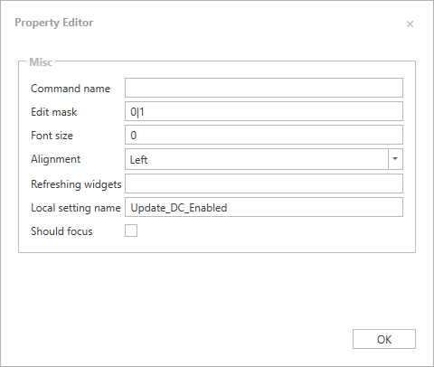Focus the Edit mask field containing 0|1
Screen dimensions: 434x367
264,111
